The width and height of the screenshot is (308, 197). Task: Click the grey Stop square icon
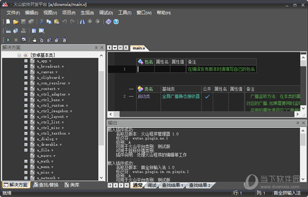pos(16,40)
